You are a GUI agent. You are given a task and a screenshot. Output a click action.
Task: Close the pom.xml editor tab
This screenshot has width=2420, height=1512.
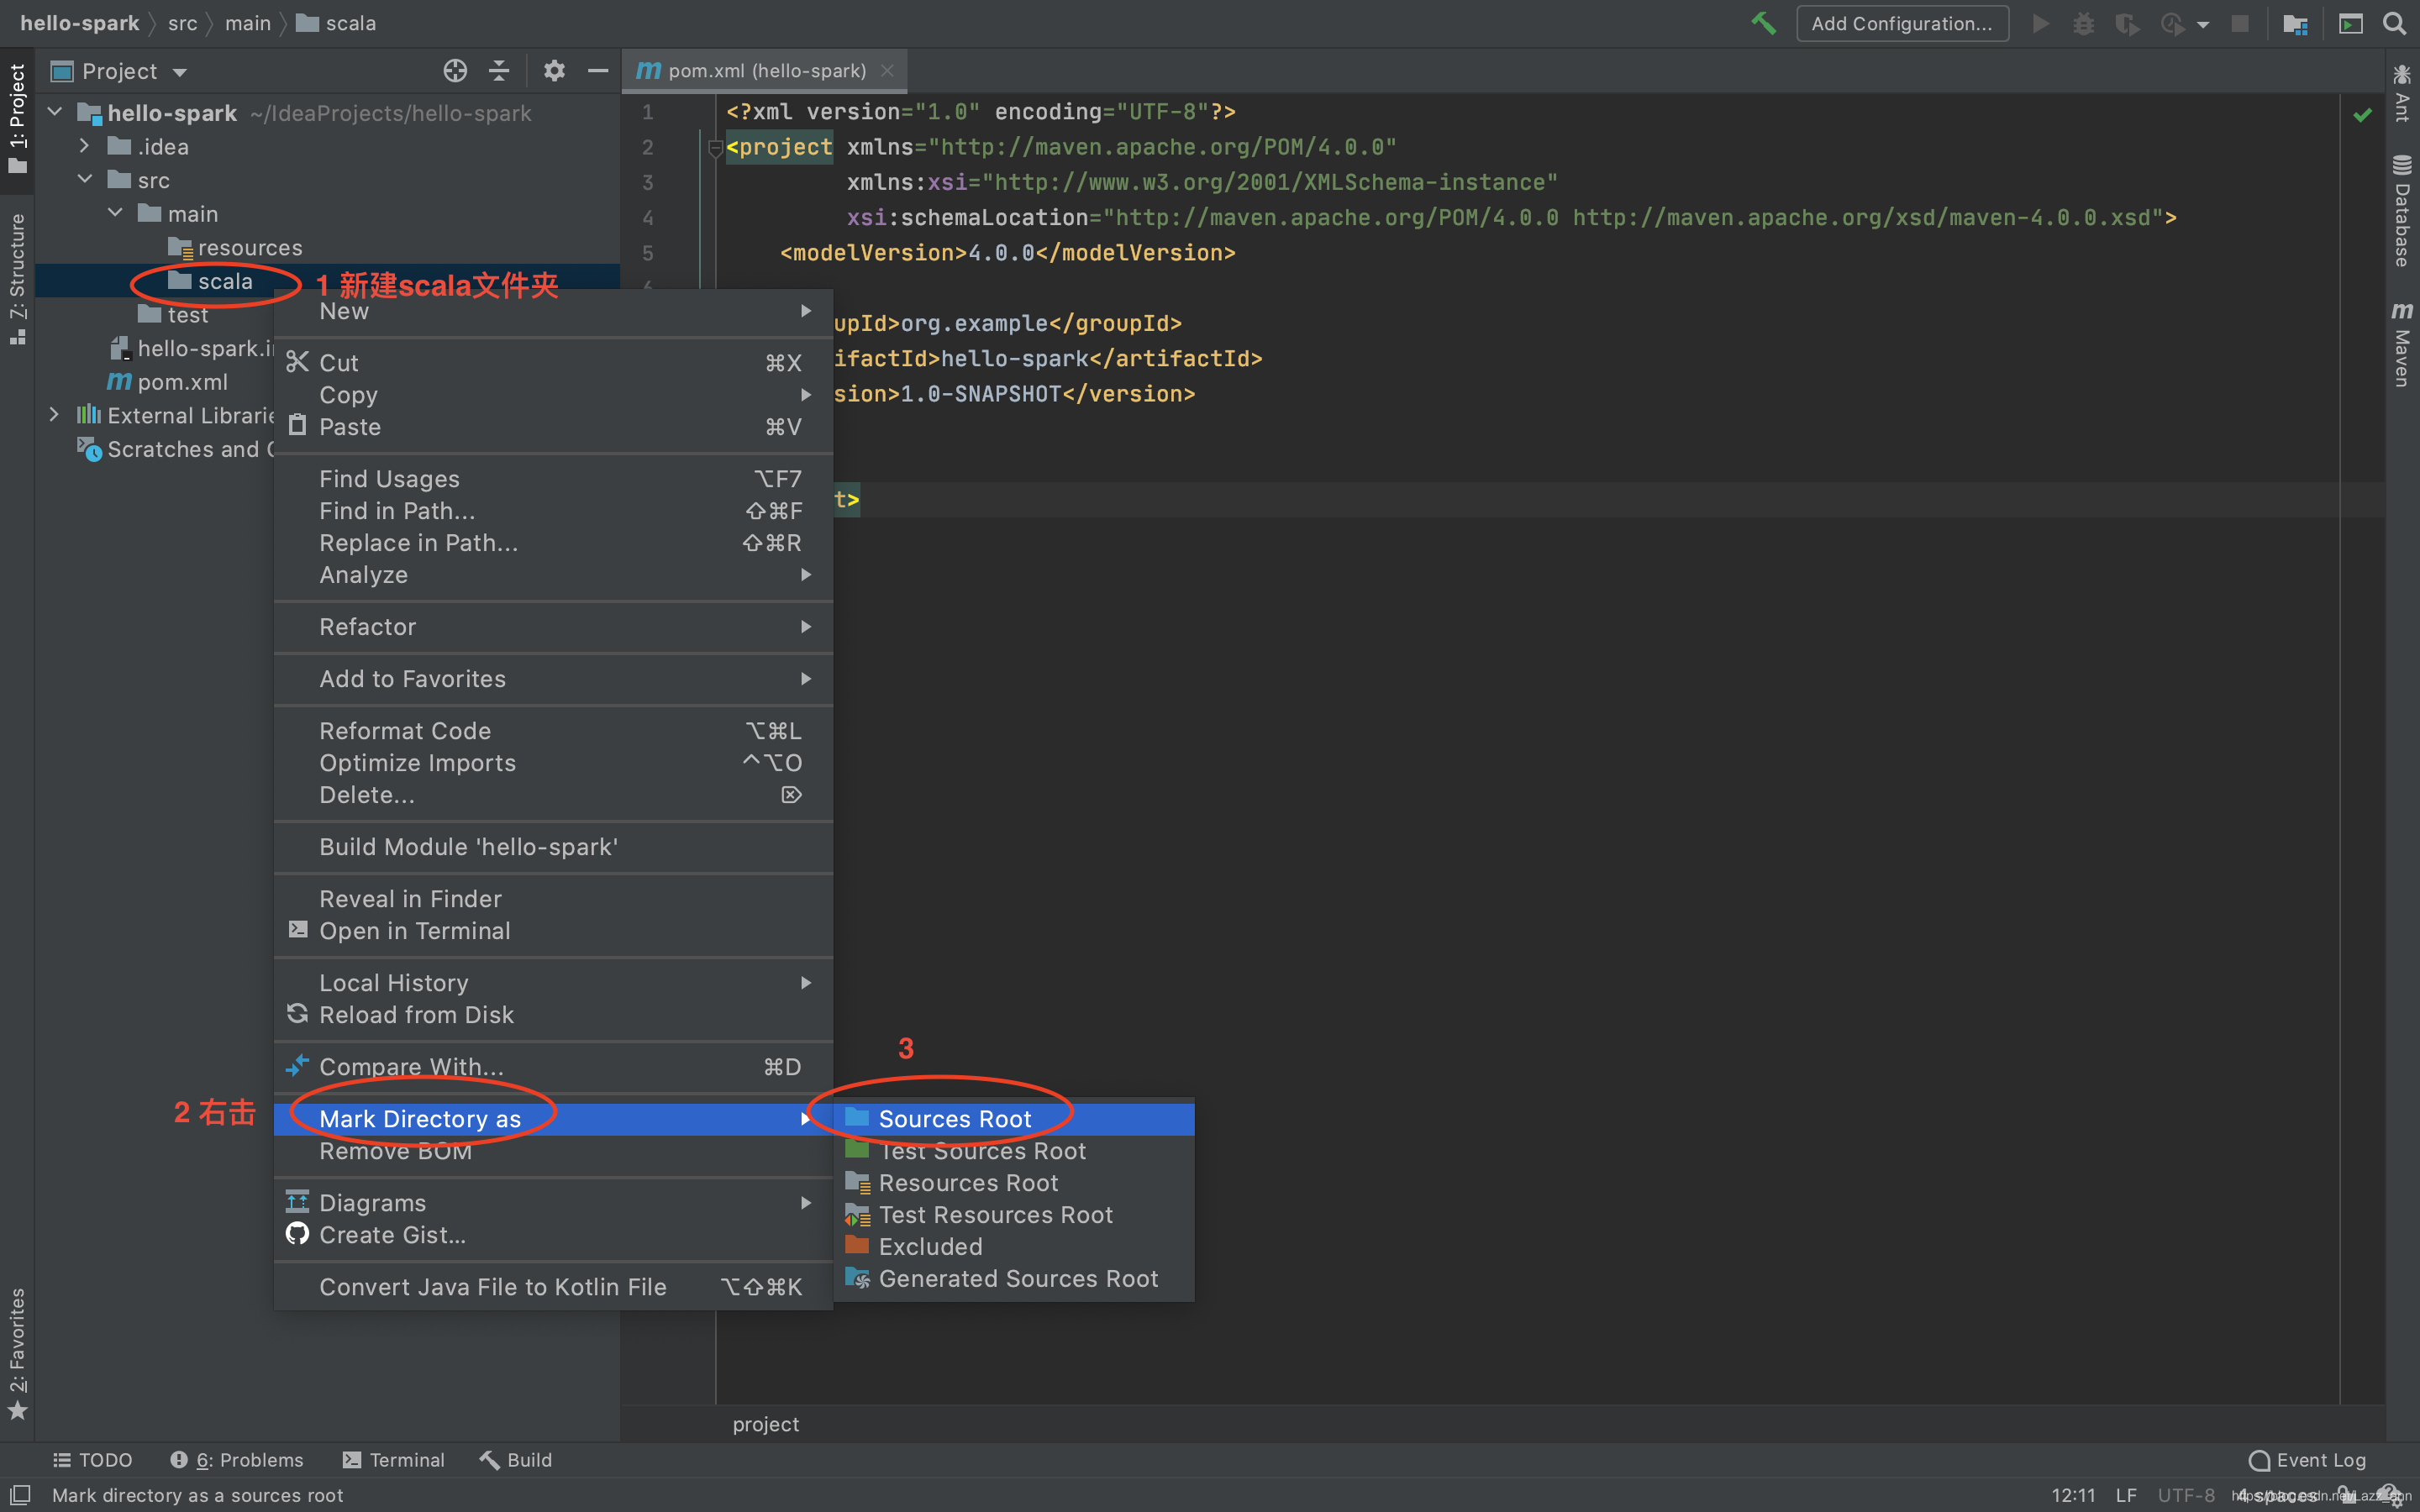[887, 70]
